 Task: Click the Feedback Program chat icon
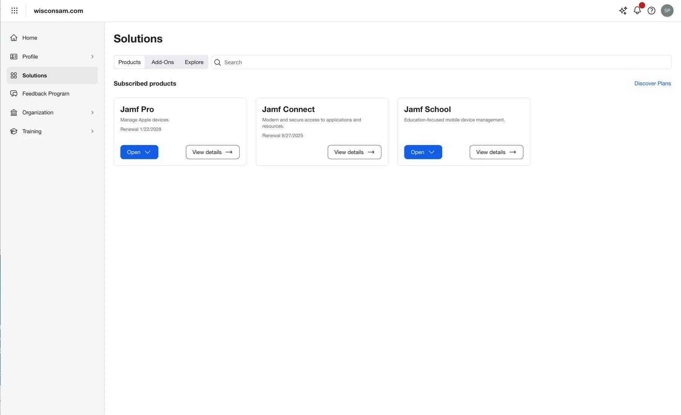pos(14,94)
